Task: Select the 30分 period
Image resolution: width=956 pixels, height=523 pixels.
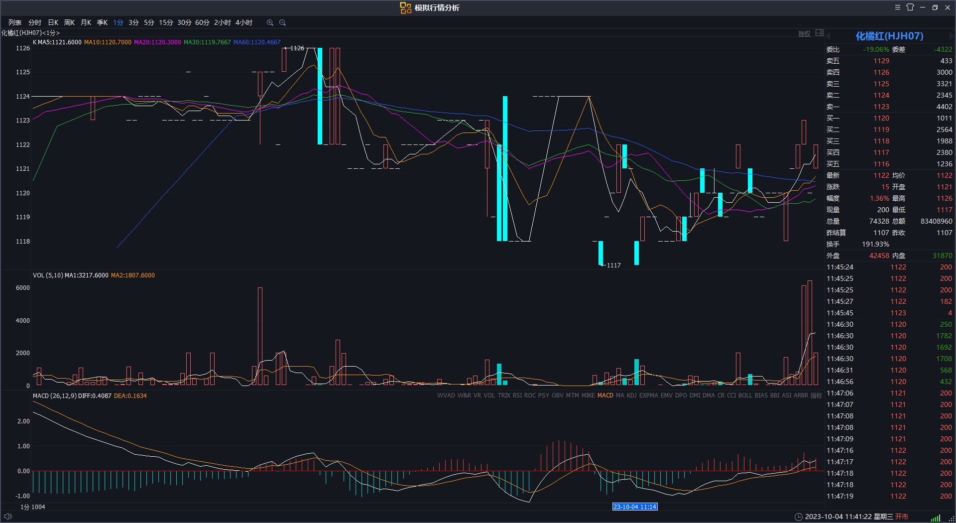Action: (x=184, y=22)
